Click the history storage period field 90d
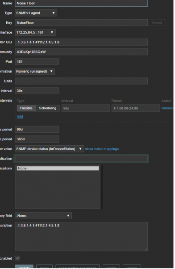175x269 pixels. tap(37, 130)
